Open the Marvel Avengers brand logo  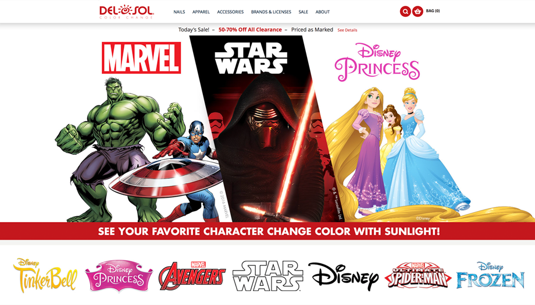tap(192, 275)
